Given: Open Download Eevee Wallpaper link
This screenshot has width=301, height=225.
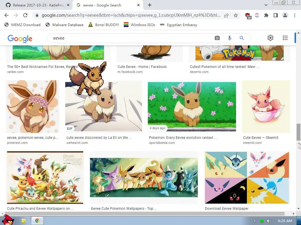Looking at the screenshot, I should pyautogui.click(x=227, y=208).
